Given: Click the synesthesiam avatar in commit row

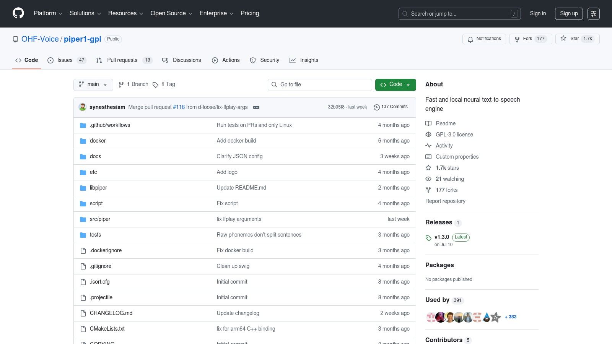Looking at the screenshot, I should (83, 107).
